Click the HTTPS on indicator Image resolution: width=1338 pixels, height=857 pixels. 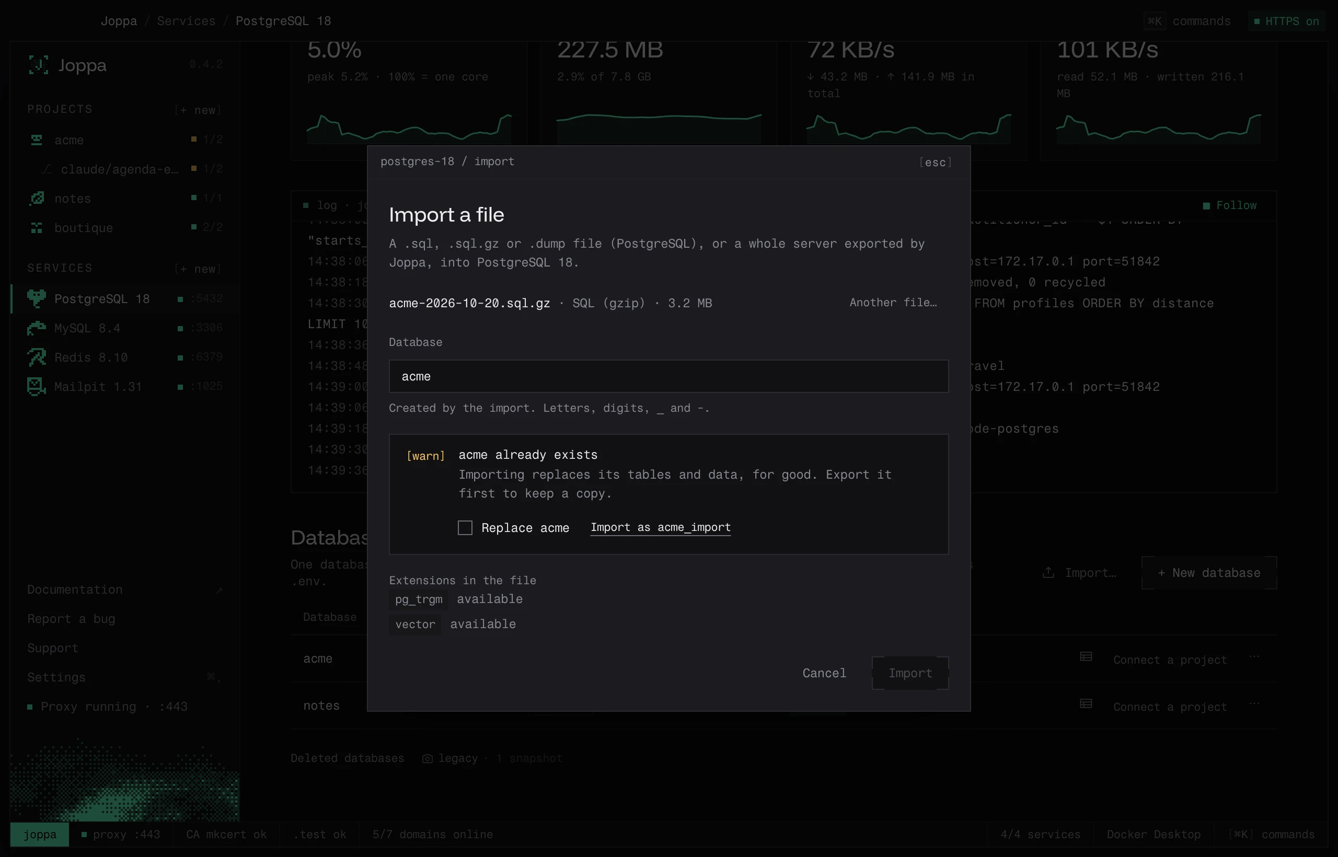[1286, 21]
